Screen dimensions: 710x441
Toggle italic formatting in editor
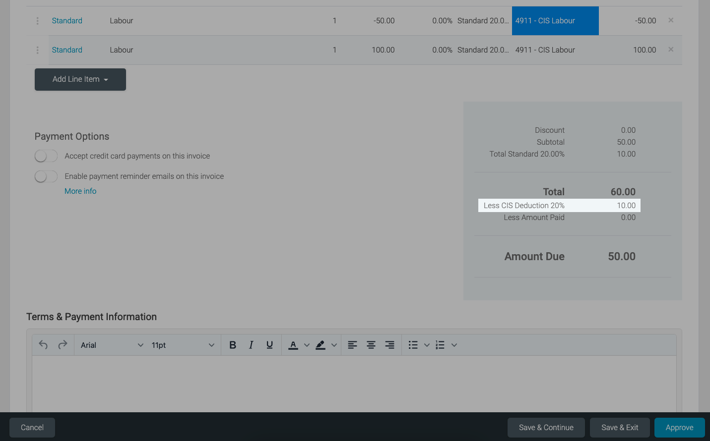(x=251, y=345)
